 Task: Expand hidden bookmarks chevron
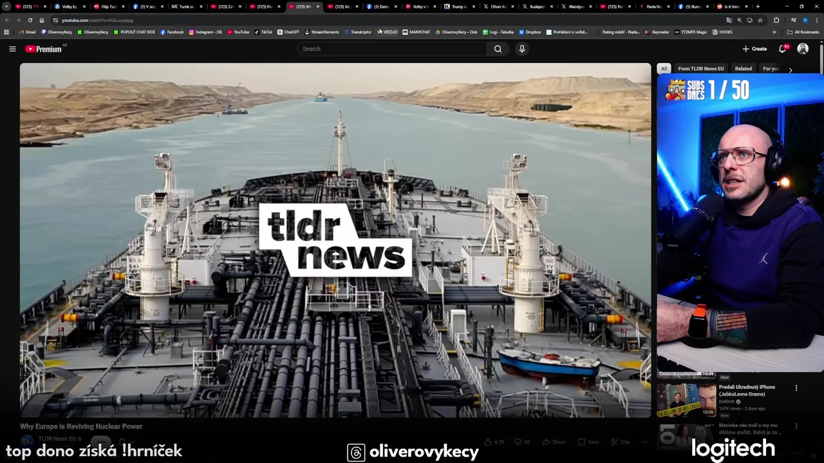point(774,32)
